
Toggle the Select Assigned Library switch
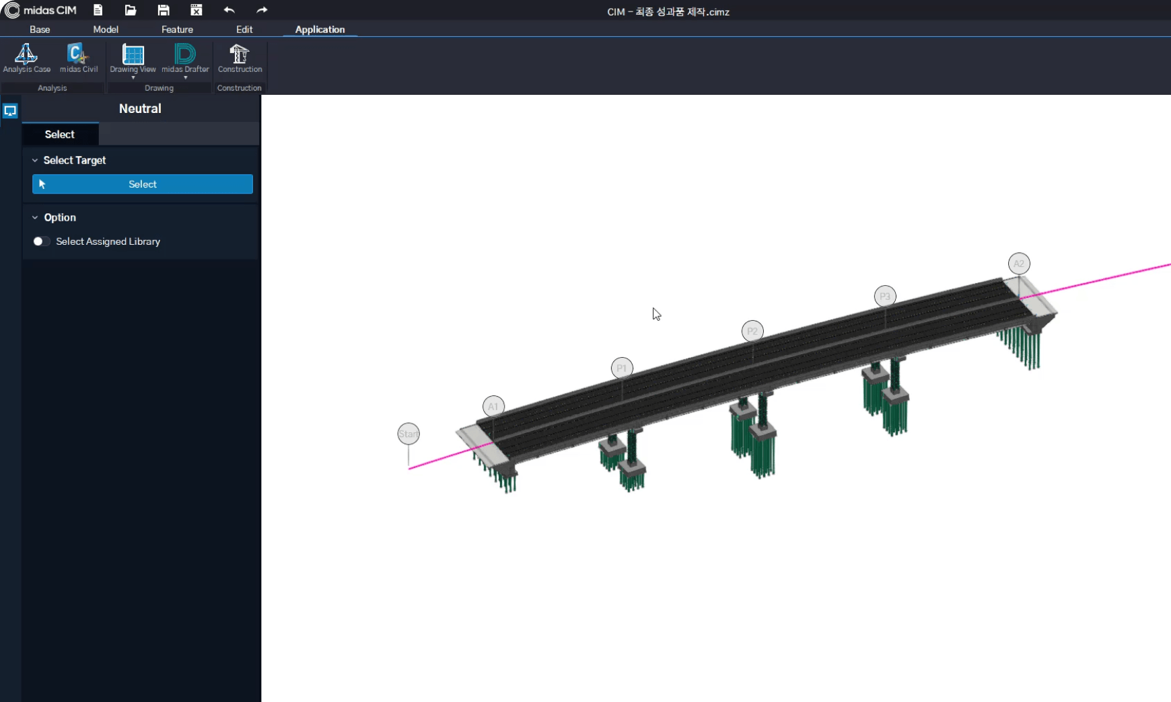coord(41,241)
